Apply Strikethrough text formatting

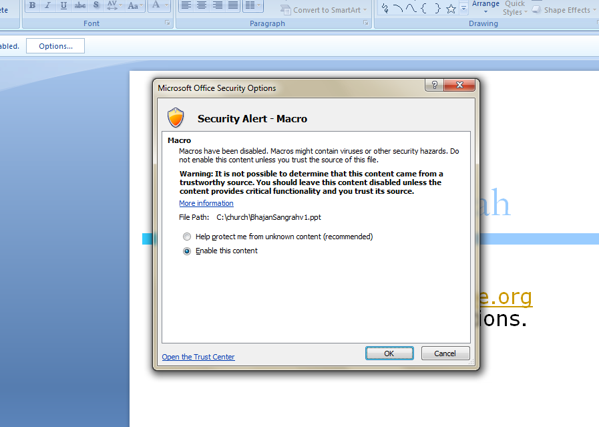[x=80, y=5]
